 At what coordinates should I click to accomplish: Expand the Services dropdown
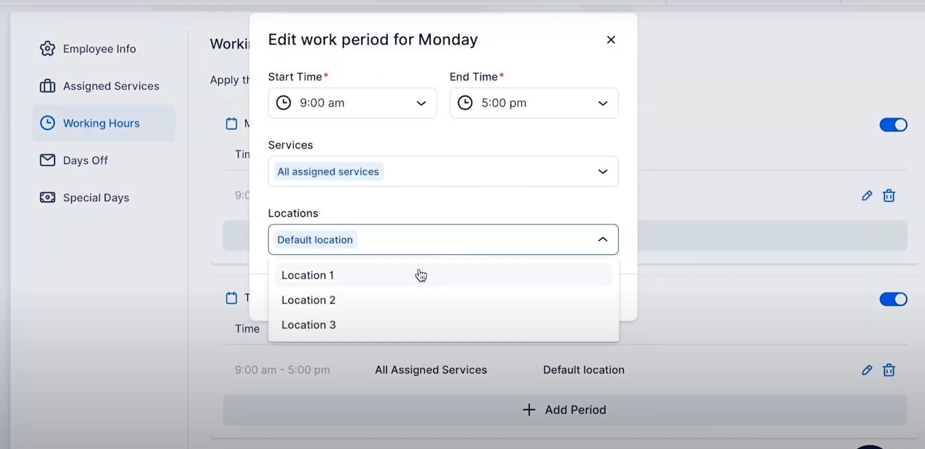pos(443,171)
